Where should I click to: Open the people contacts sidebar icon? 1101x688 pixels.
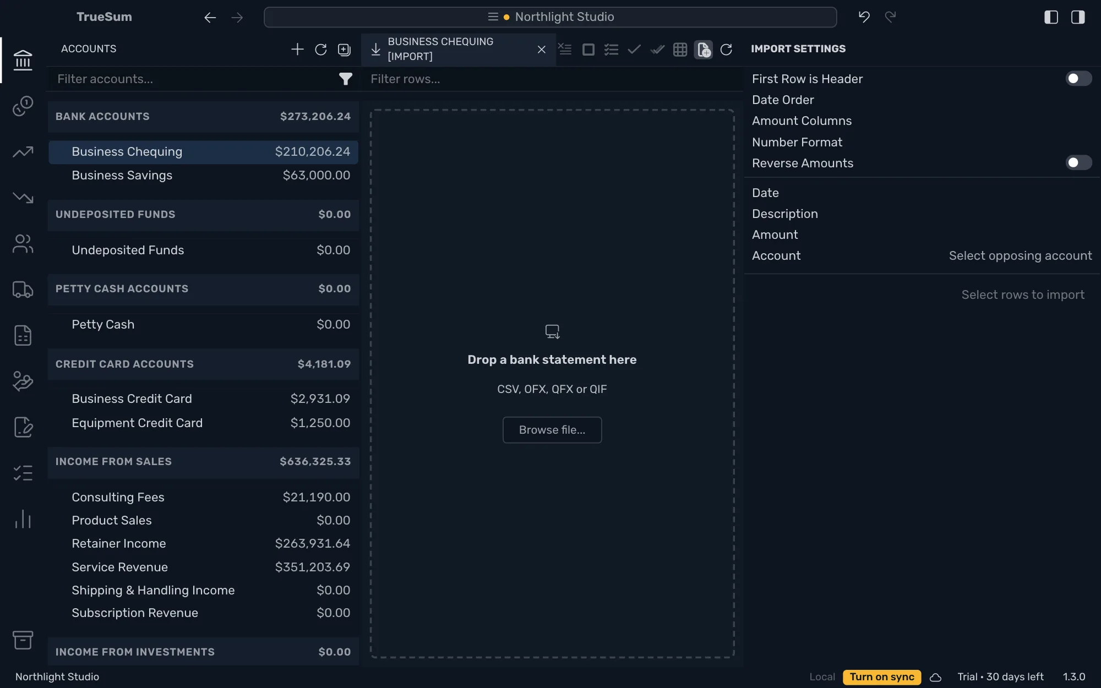point(23,243)
